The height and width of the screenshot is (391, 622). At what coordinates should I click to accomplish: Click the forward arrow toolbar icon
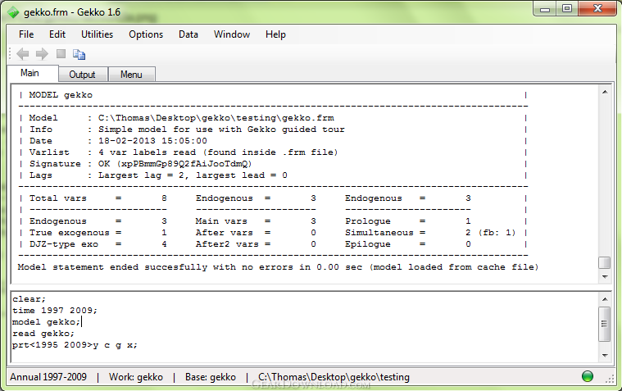42,54
